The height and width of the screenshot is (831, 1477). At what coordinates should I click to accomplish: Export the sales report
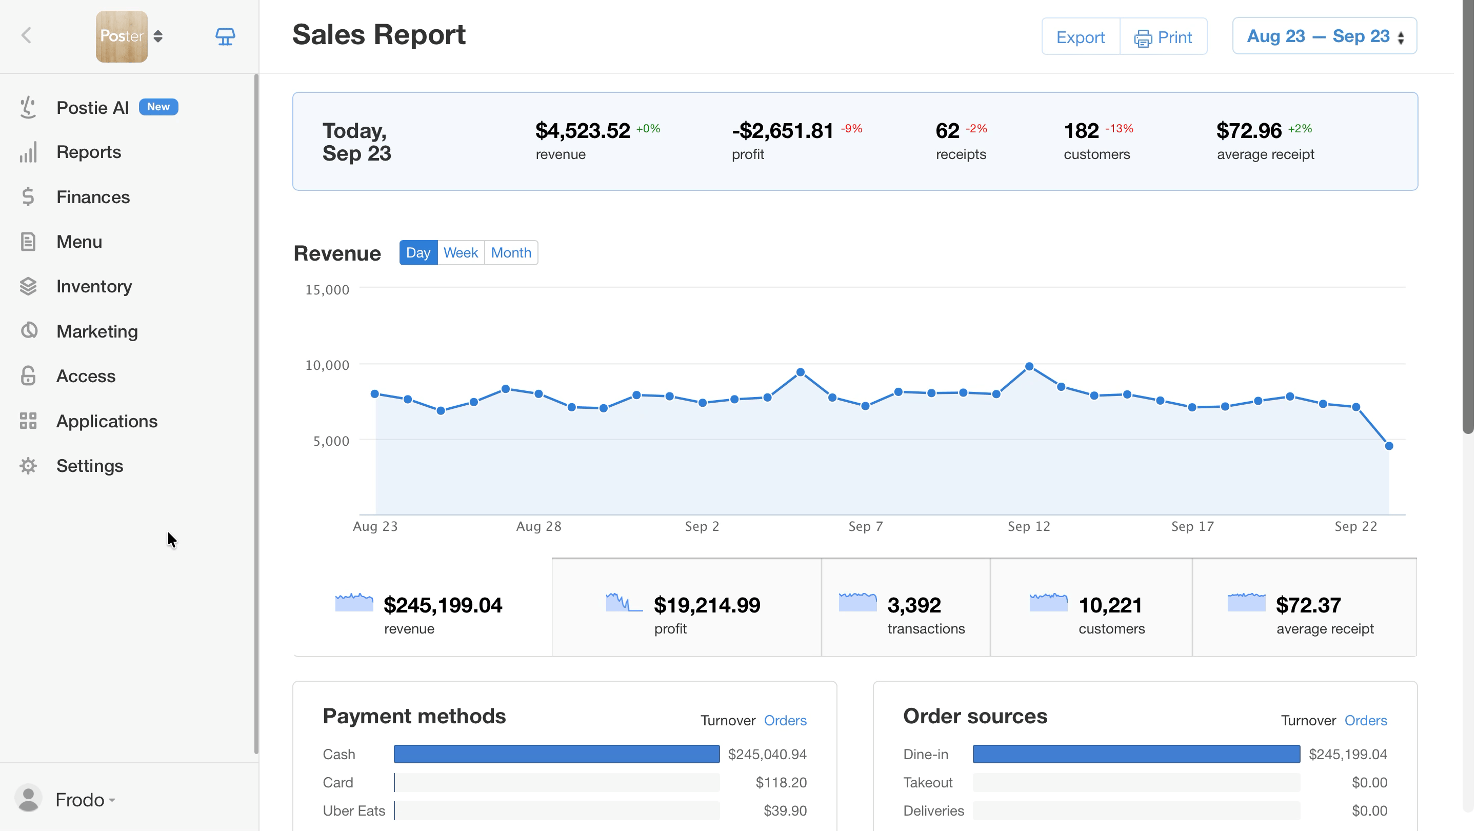click(x=1080, y=37)
